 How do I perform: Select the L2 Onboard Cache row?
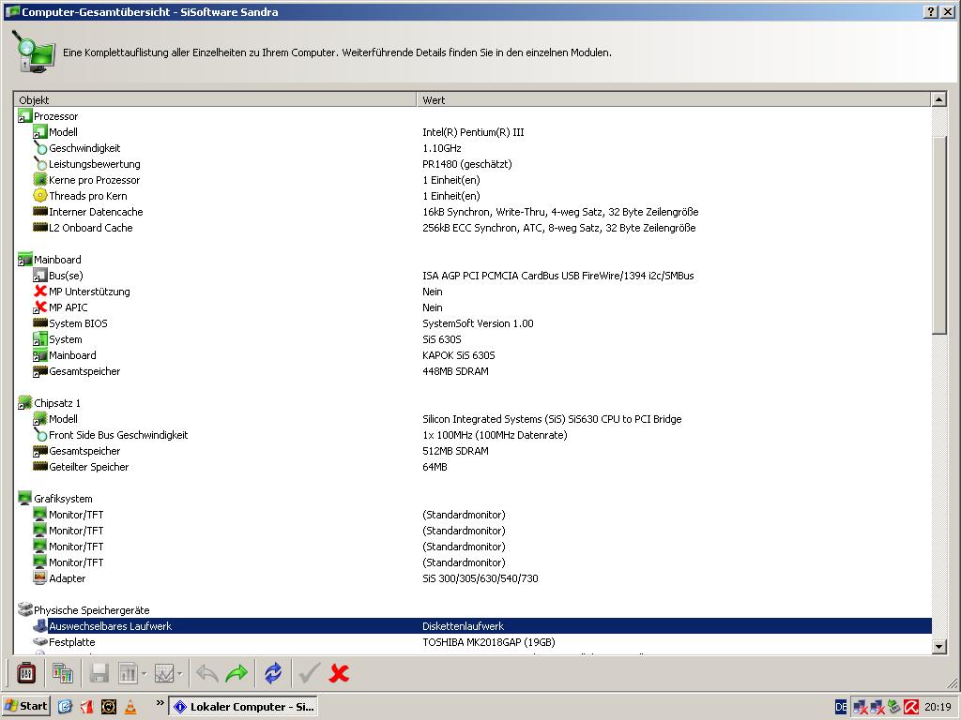[473, 227]
